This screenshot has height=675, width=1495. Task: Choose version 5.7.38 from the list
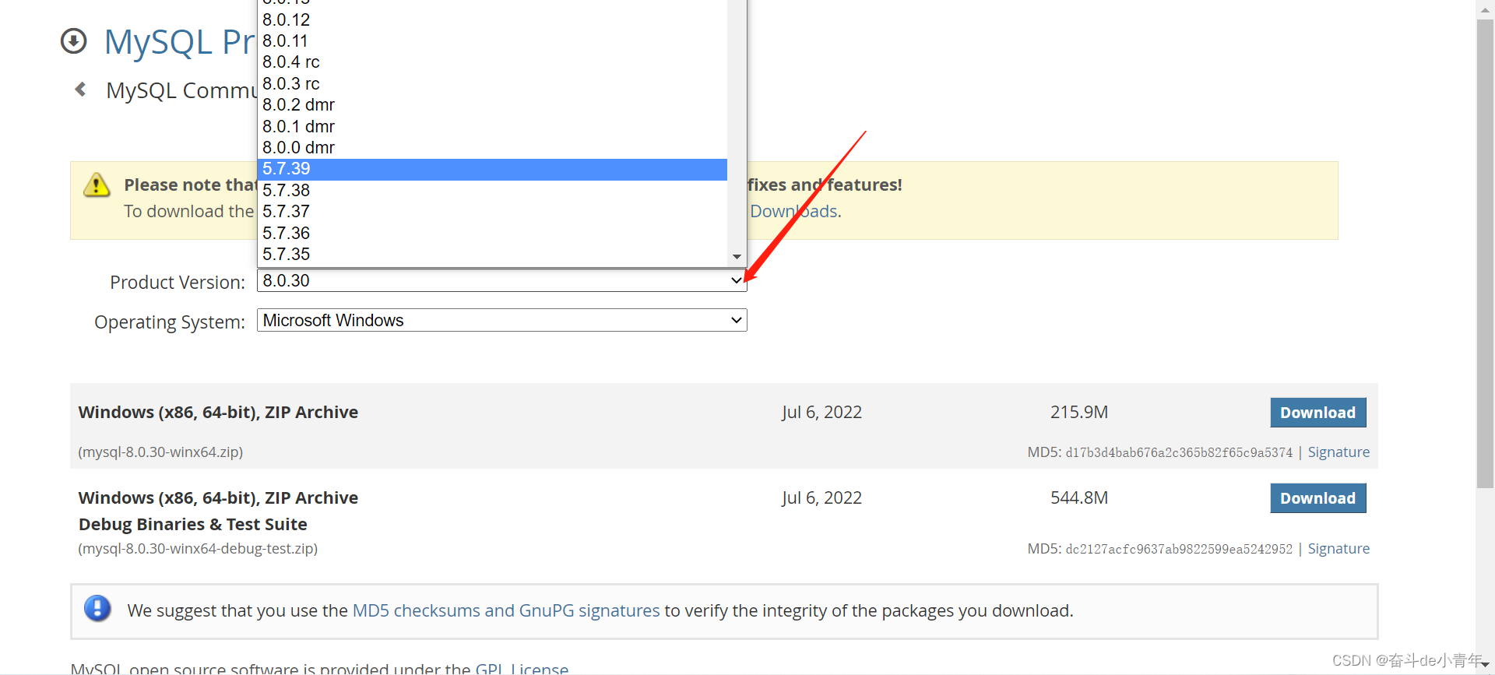(x=492, y=190)
